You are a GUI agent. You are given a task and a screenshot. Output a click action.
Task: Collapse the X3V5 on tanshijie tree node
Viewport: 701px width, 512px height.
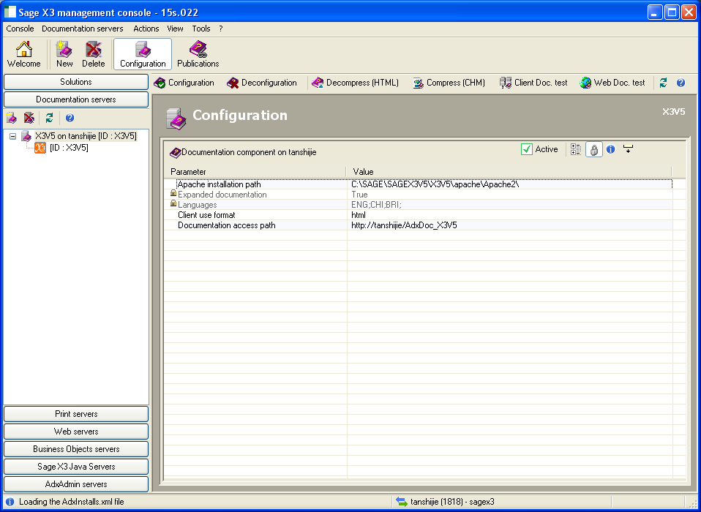point(12,136)
